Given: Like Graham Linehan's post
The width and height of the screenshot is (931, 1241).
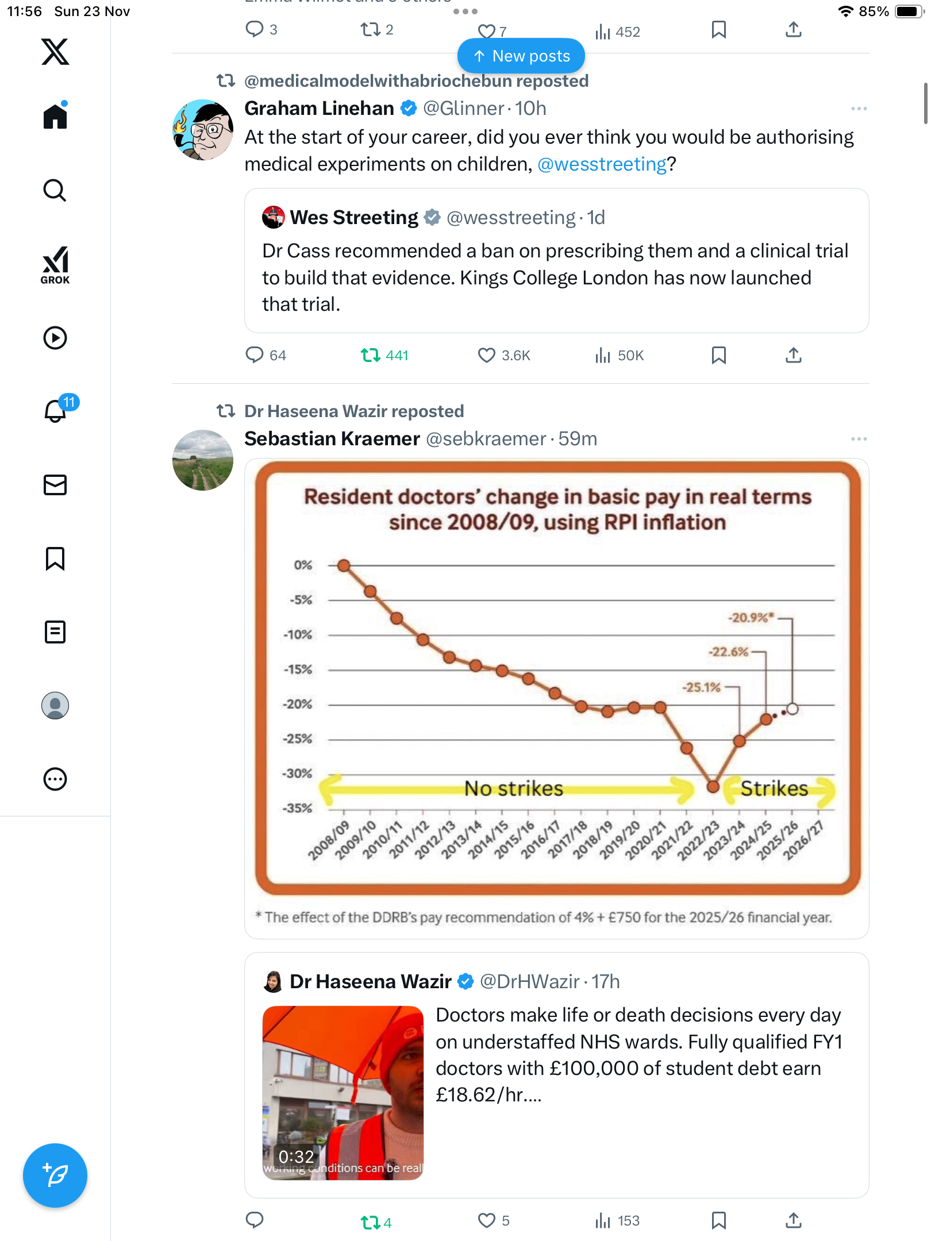Looking at the screenshot, I should point(487,356).
